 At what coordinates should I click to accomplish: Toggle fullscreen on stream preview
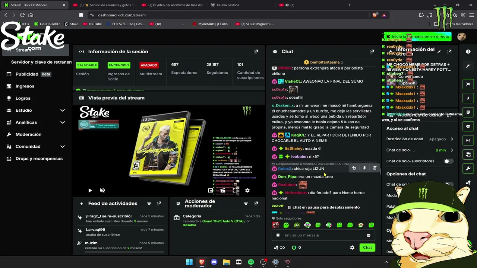pyautogui.click(x=235, y=191)
